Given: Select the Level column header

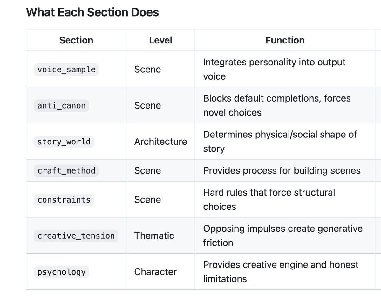Looking at the screenshot, I should 160,40.
